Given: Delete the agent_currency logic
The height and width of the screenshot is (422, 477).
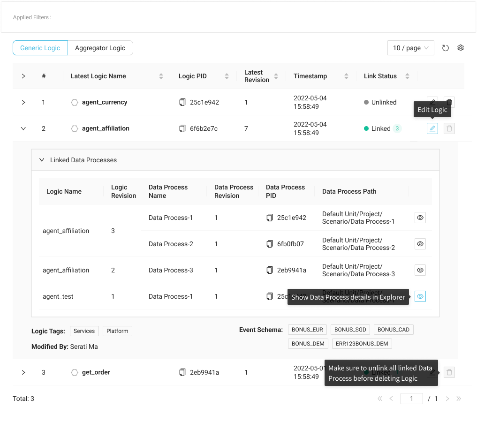Looking at the screenshot, I should pyautogui.click(x=449, y=102).
